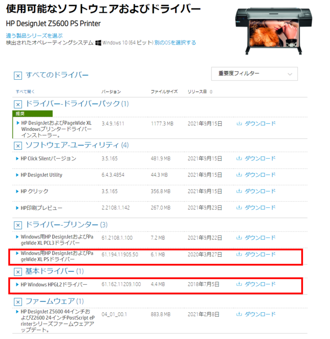Sort by リリース日 using the sort arrows

point(211,92)
